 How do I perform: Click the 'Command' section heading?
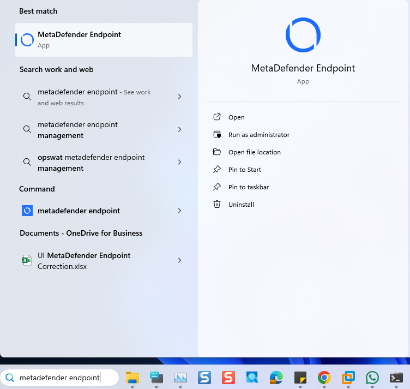tap(37, 189)
